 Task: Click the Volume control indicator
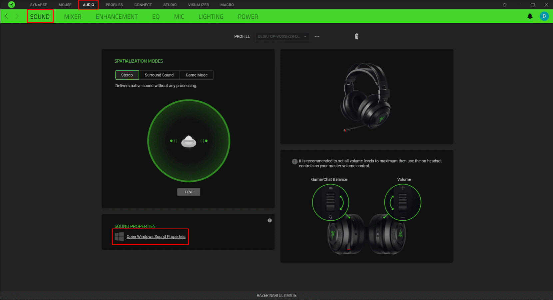(x=403, y=202)
